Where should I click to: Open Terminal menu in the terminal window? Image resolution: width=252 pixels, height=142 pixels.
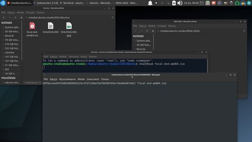pyautogui.click(x=74, y=56)
